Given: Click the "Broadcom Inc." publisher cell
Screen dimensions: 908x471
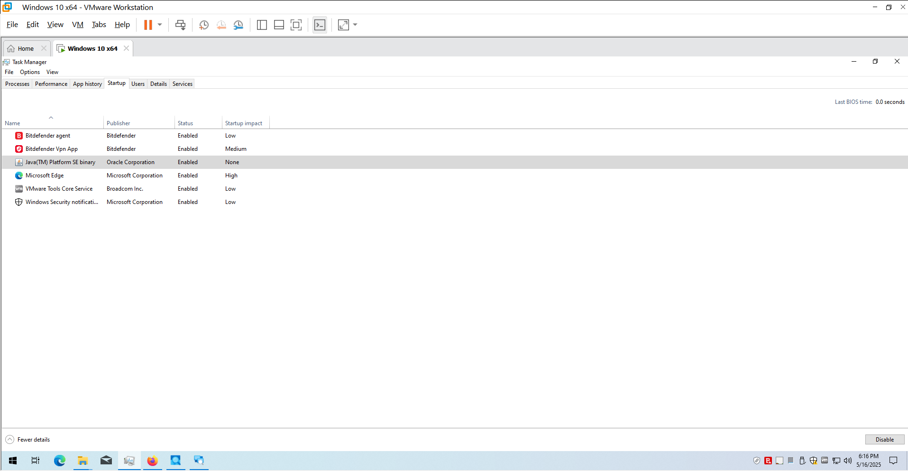Looking at the screenshot, I should point(125,189).
